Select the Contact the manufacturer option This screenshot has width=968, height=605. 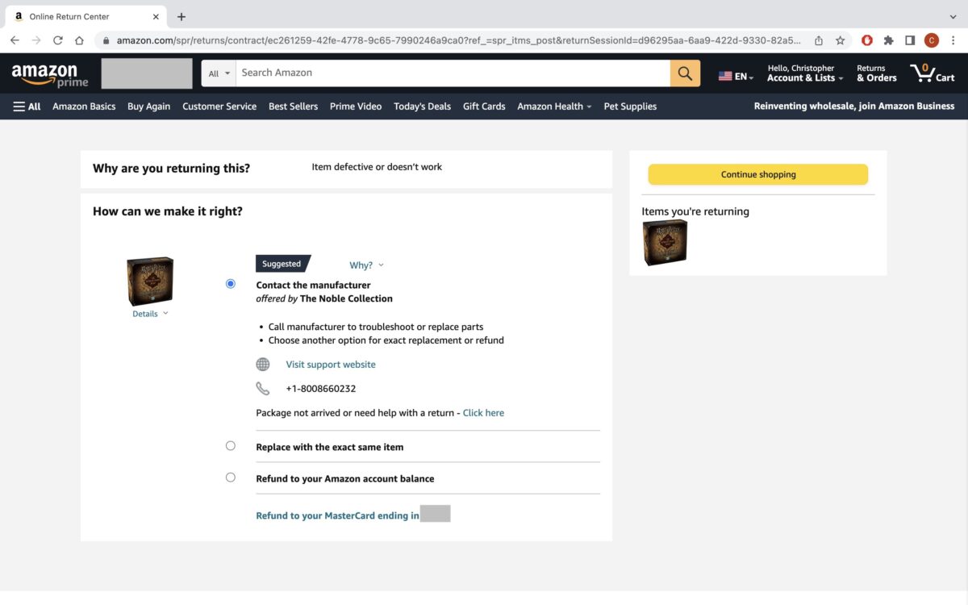[231, 284]
